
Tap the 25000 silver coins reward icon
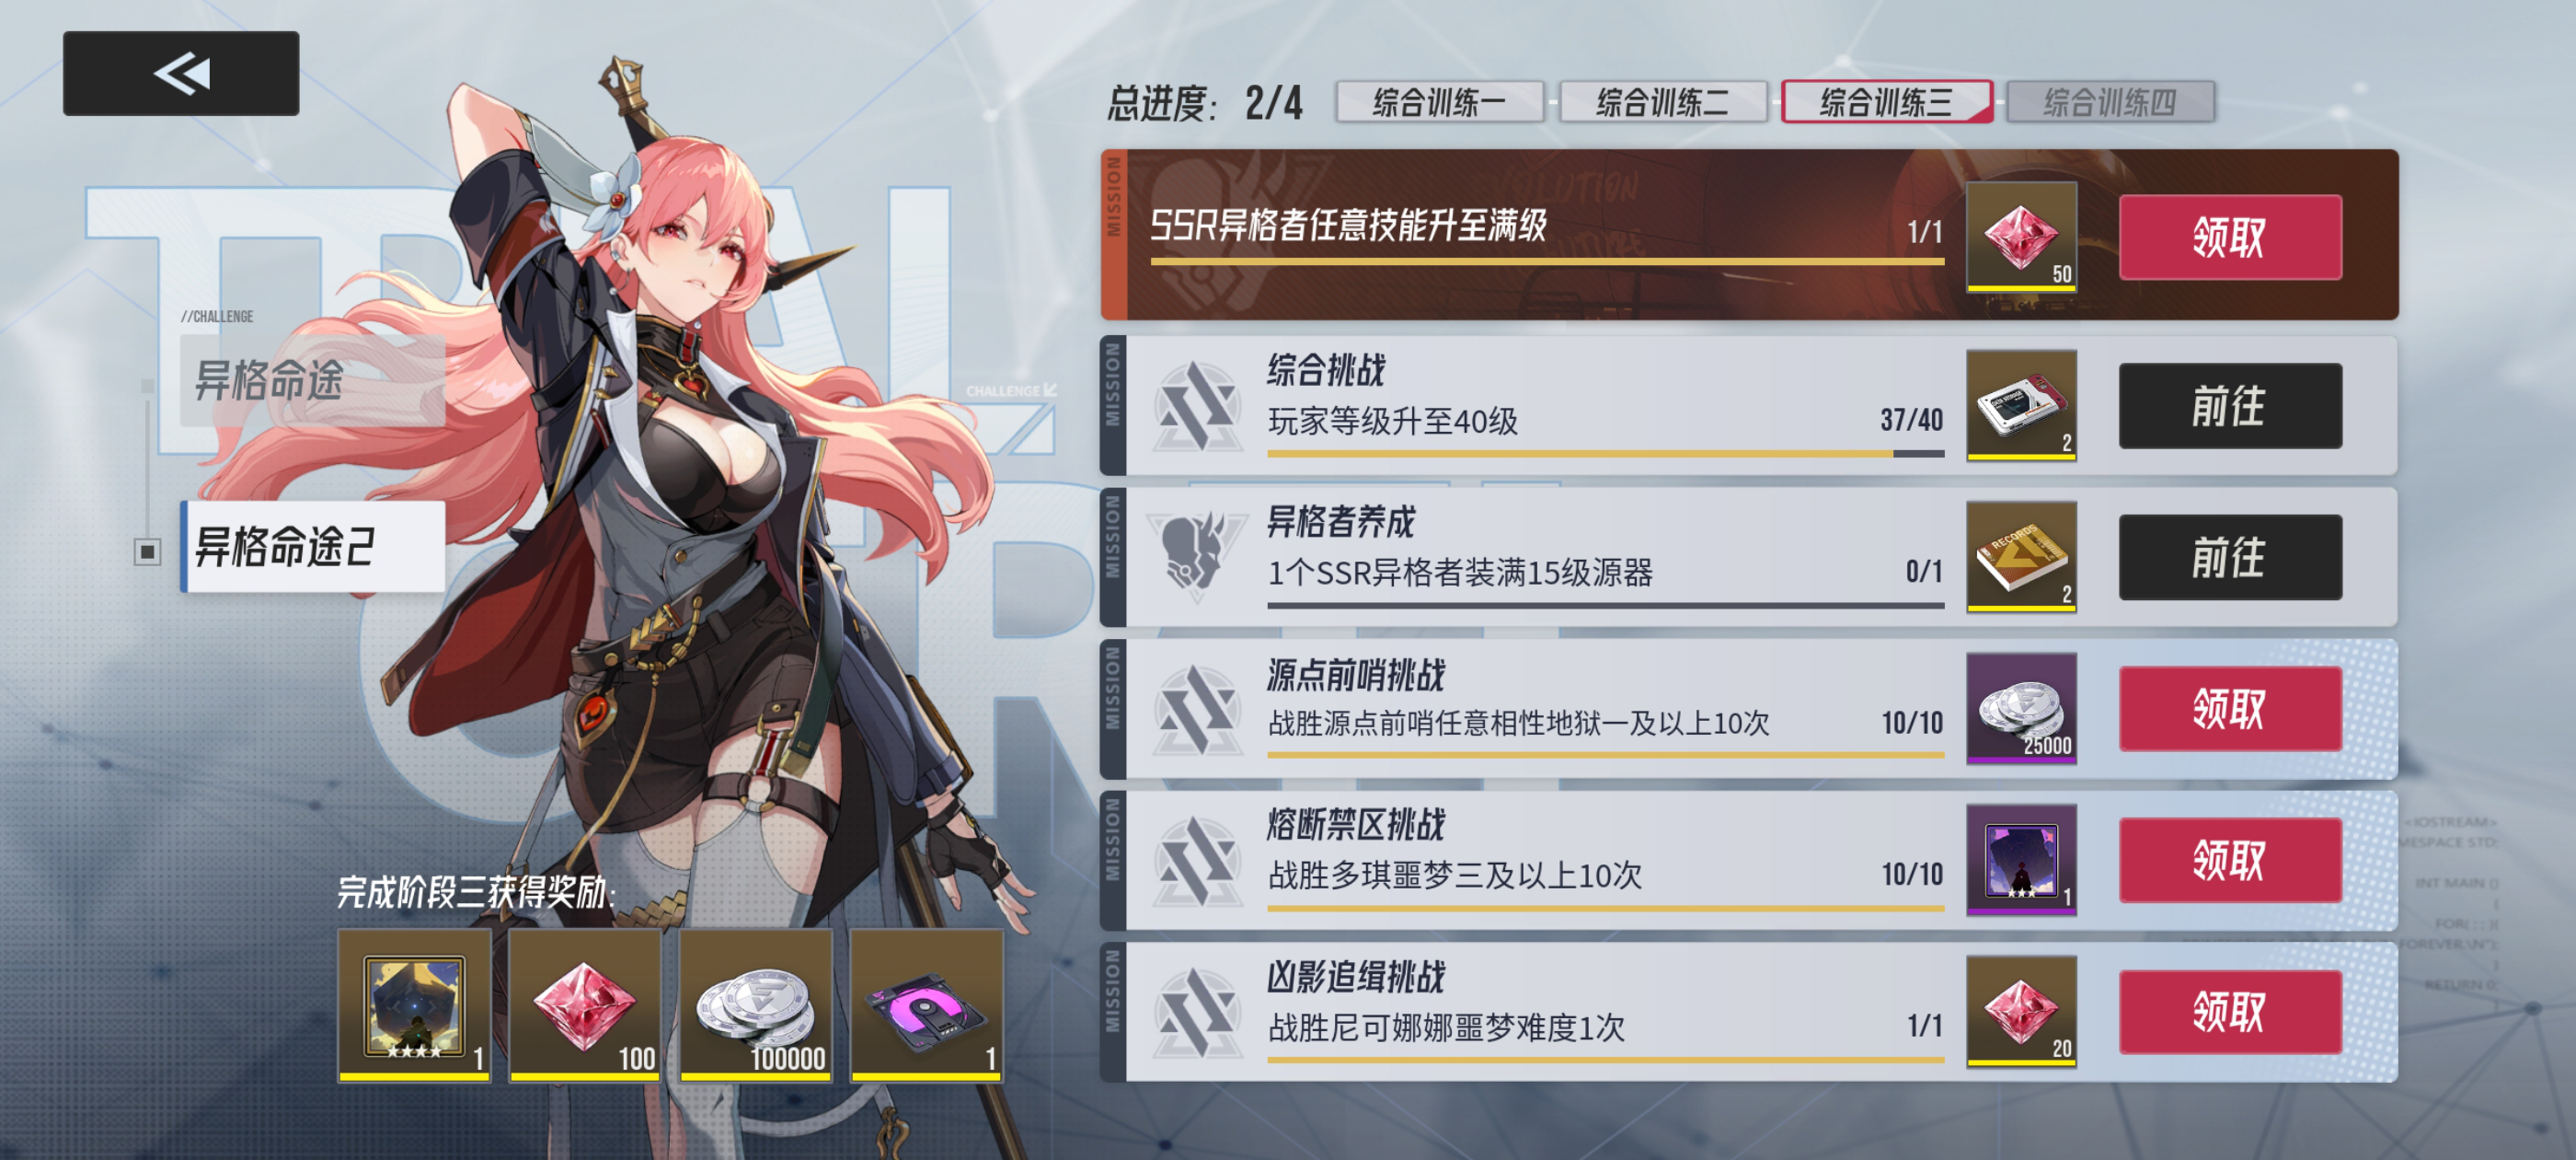point(2020,709)
